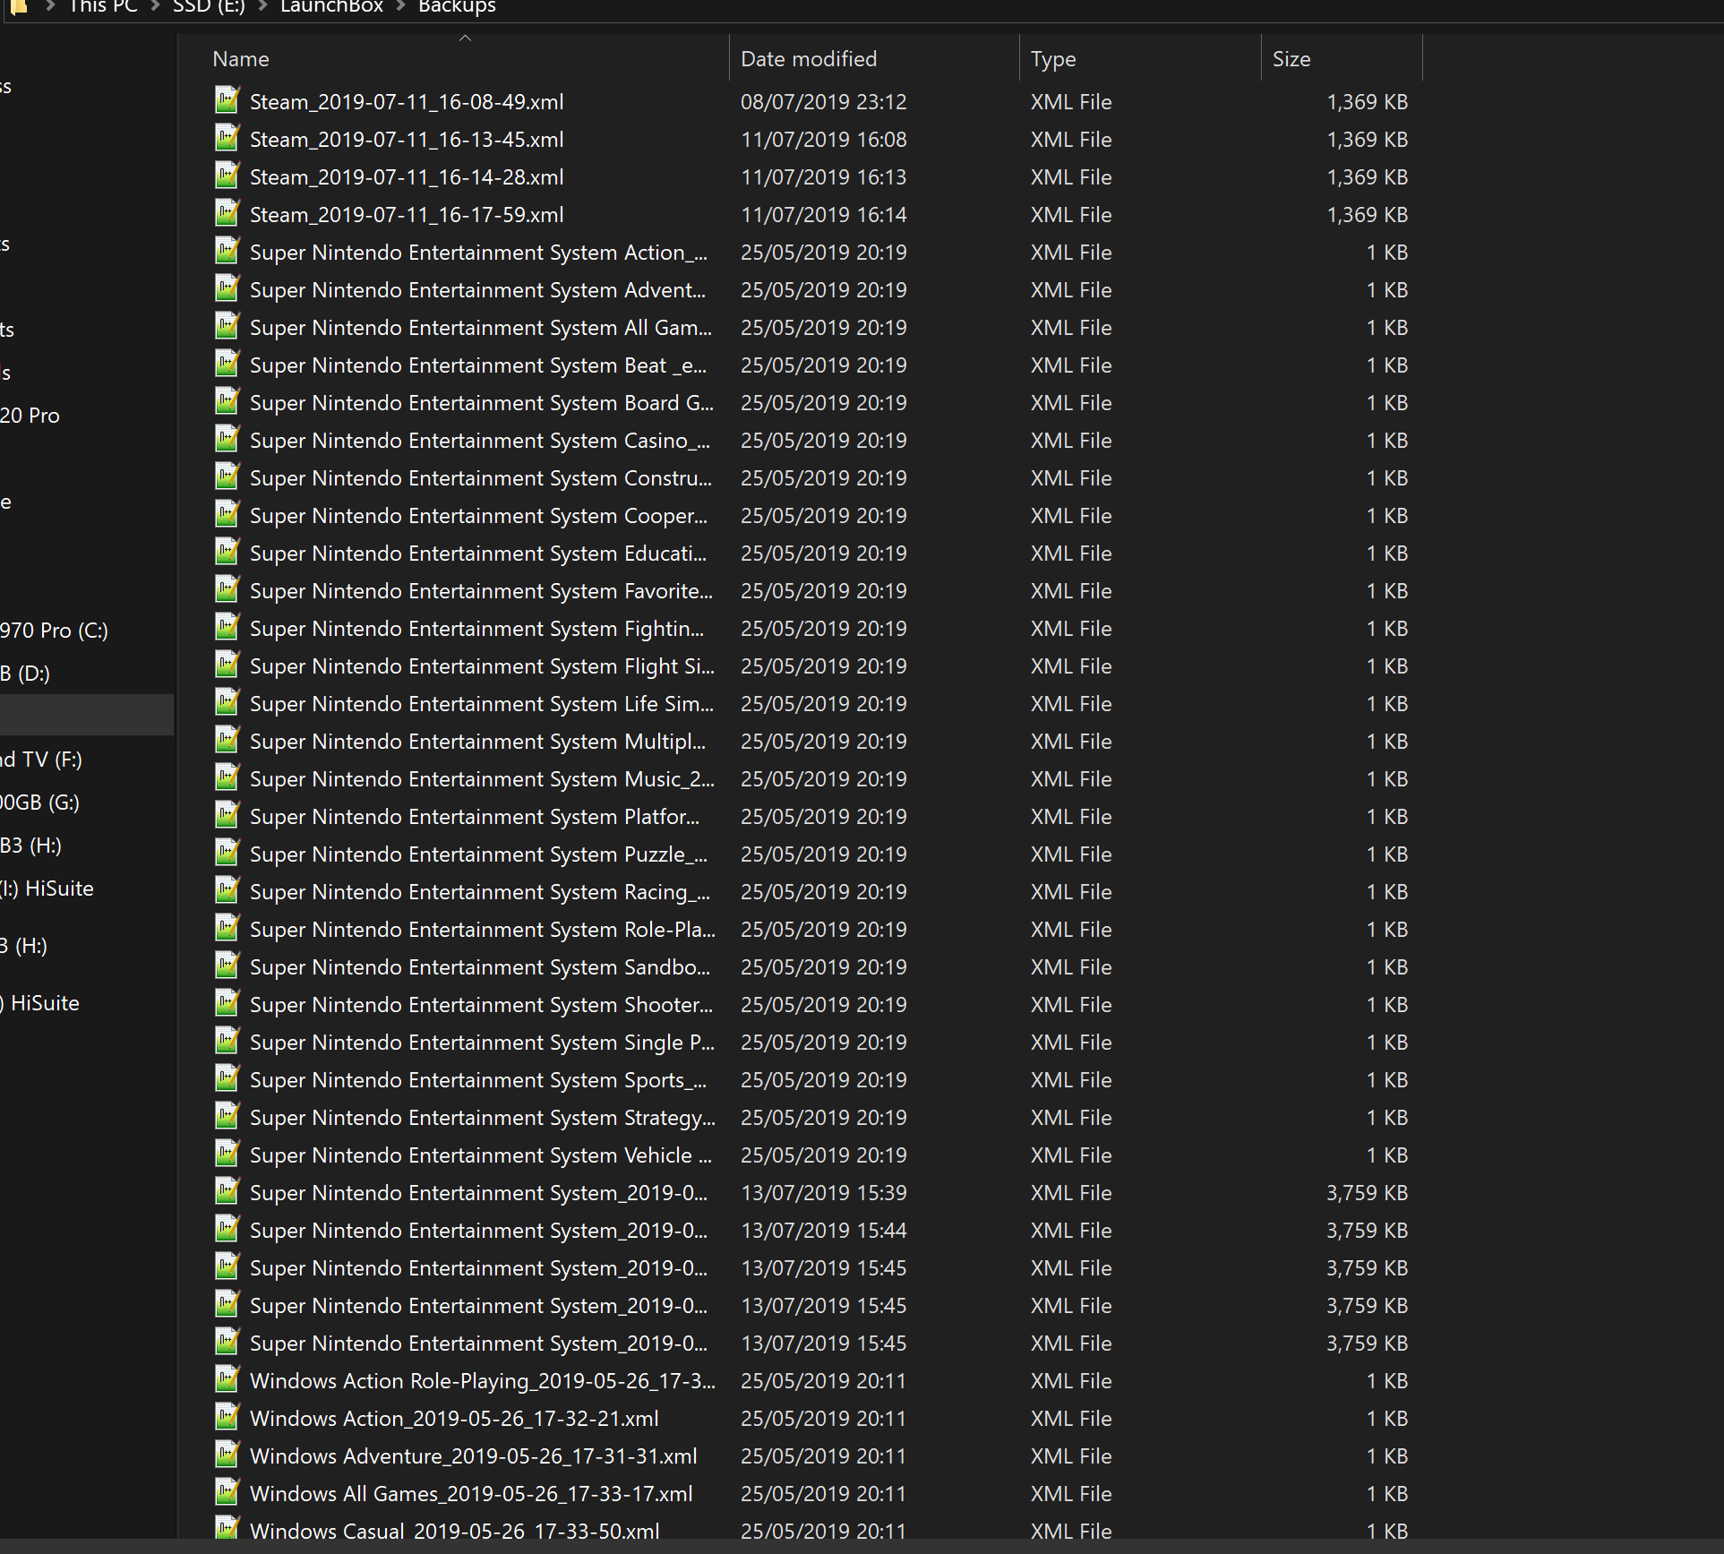1724x1554 pixels.
Task: Select the highlighted current drive in the sidebar
Action: coord(87,715)
